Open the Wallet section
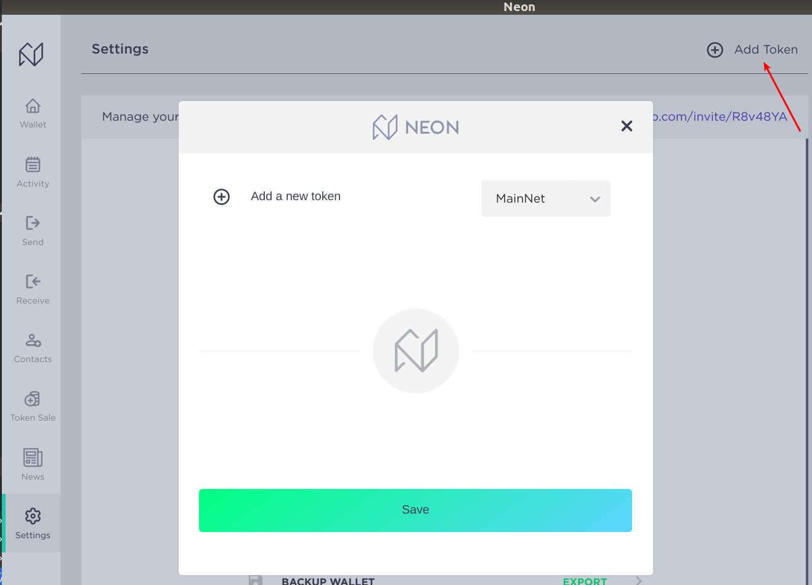 [33, 114]
